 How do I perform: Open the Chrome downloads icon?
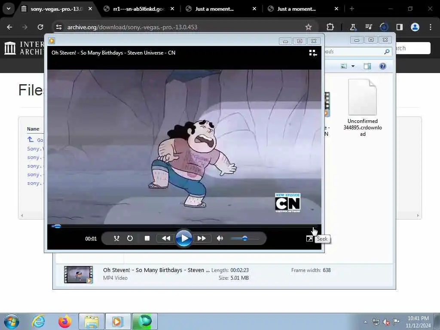click(x=384, y=27)
